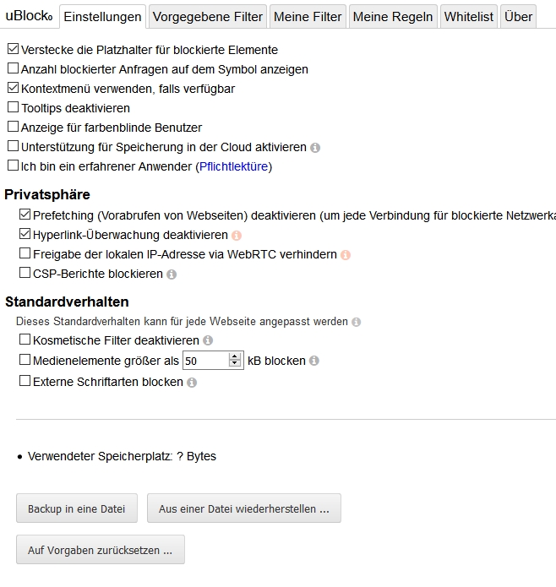Uncheck 'Verstecke die Platzhalter für blockierte Elemente'
The height and width of the screenshot is (587, 556).
(13, 50)
